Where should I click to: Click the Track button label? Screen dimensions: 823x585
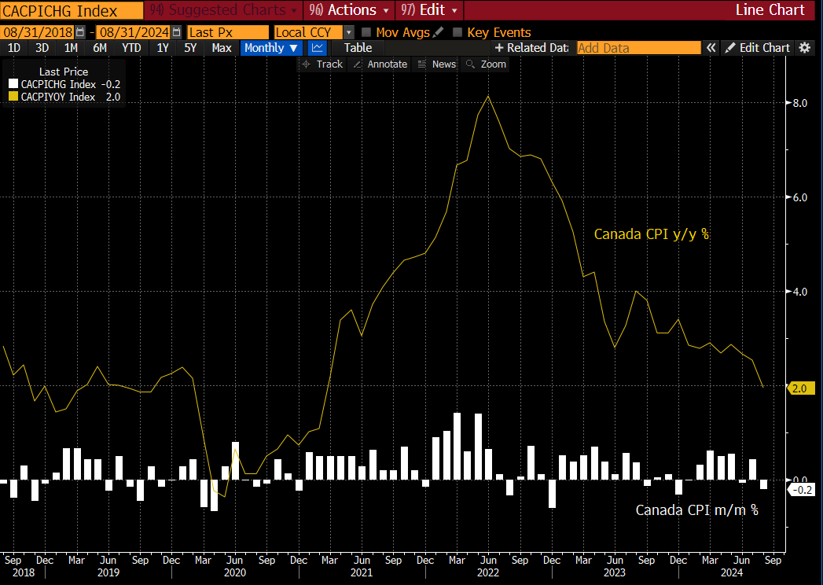click(x=329, y=64)
